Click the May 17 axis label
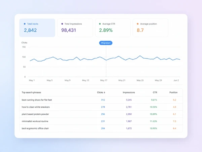Viewport: 202px width, 152px height. 104,80
